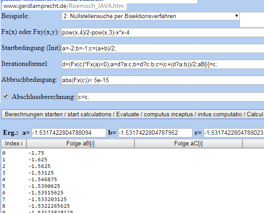Click the Folge aC[i] column header
The width and height of the screenshot is (264, 213).
pos(188,144)
